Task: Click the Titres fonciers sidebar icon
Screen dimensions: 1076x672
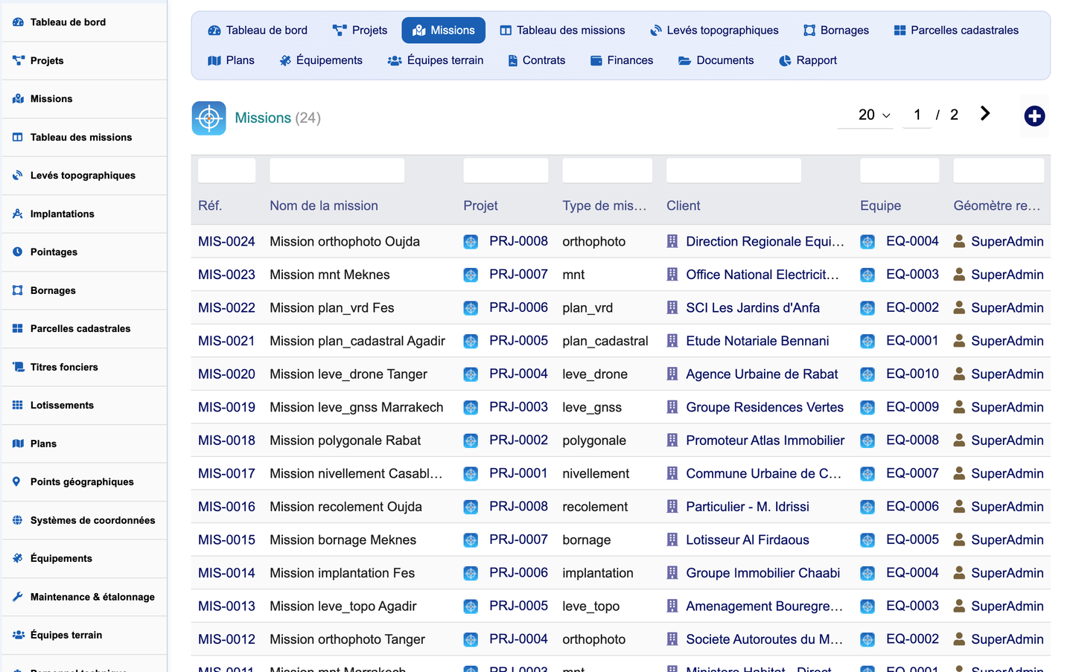Action: point(18,367)
